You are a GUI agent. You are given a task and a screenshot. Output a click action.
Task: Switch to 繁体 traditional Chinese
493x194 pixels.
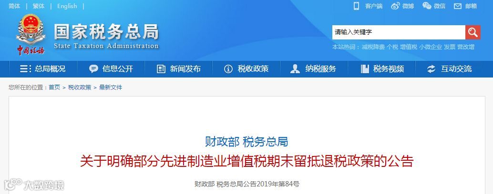tap(39, 6)
